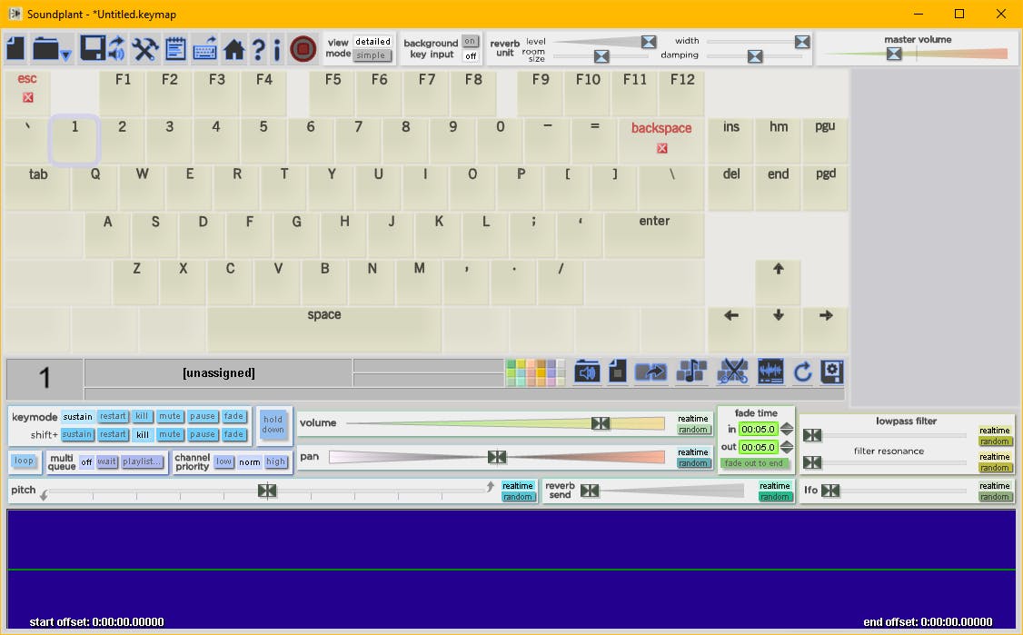Open the wrench and hammer preferences icon

(145, 48)
